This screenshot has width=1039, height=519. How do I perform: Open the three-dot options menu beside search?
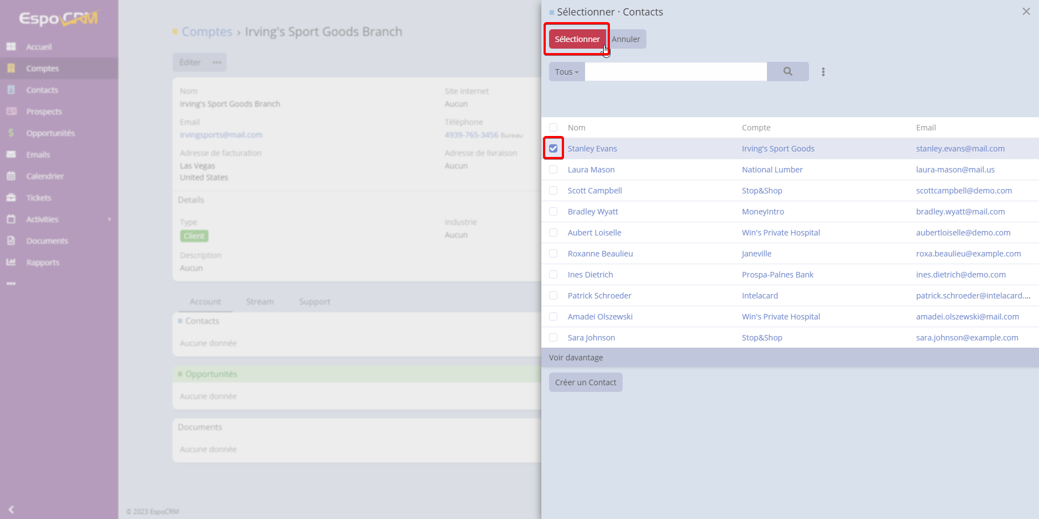[x=823, y=72]
